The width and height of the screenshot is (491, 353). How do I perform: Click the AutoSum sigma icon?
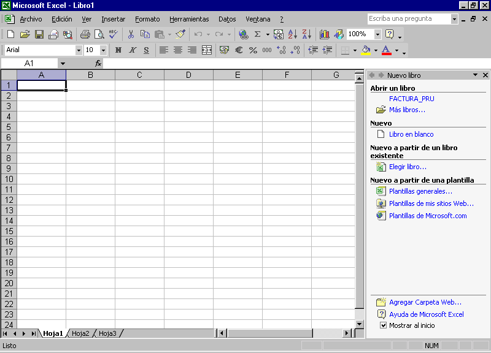coord(258,34)
